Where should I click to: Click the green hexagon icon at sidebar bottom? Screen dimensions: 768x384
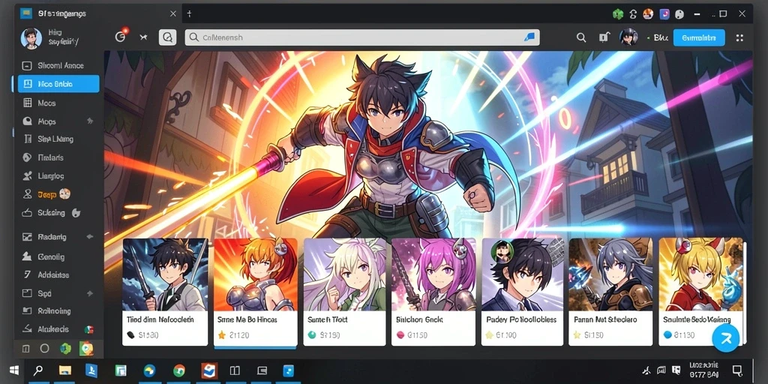coord(65,349)
